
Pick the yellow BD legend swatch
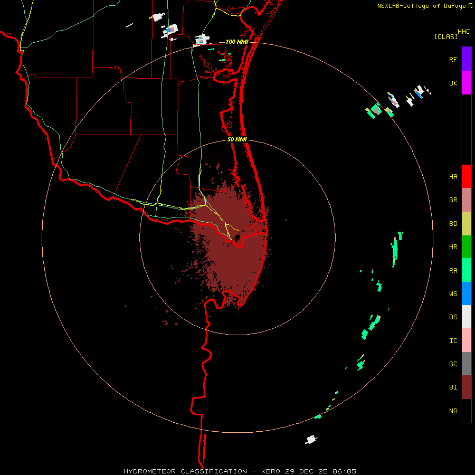[466, 224]
